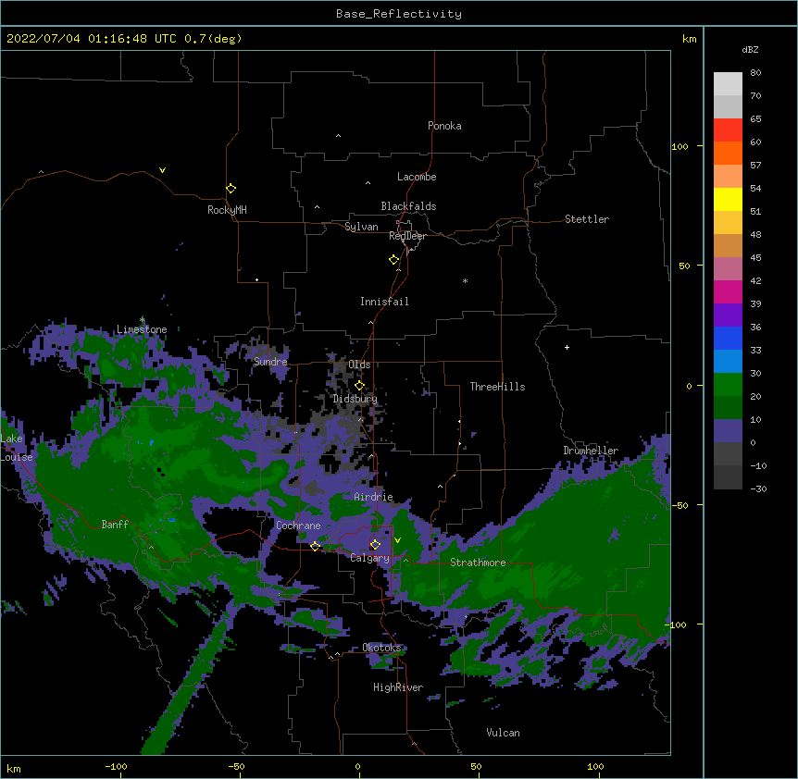
Task: Select the yellow 54-51 dBZ legend swatch
Action: (728, 199)
